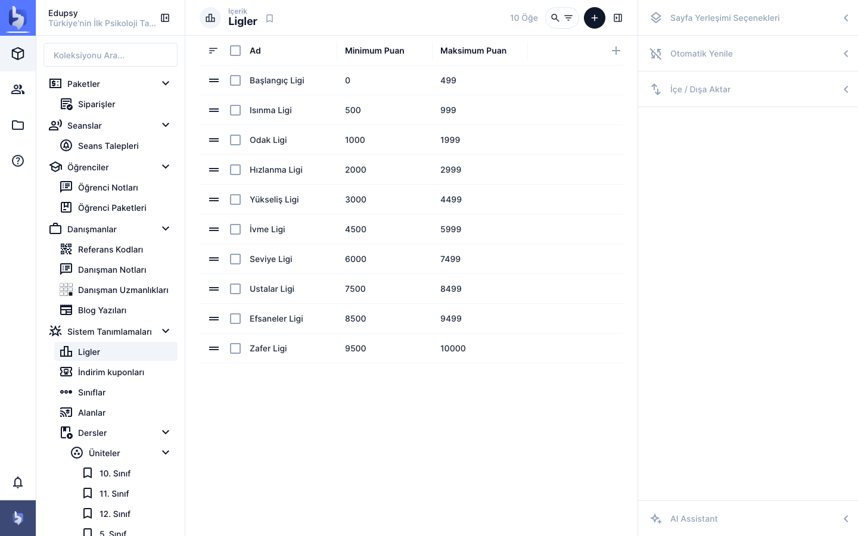Click the Ad column header
858x536 pixels.
pyautogui.click(x=255, y=51)
